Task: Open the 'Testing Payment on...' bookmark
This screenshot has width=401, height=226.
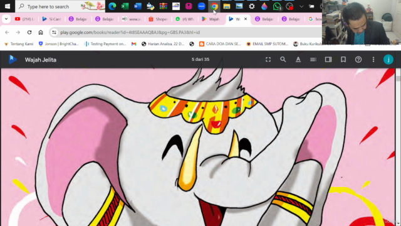Action: [x=105, y=44]
